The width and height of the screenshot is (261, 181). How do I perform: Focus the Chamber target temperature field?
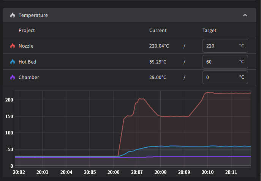[x=220, y=77]
